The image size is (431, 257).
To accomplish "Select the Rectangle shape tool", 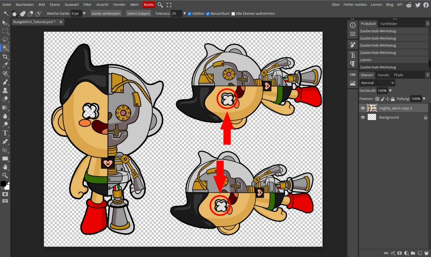I will click(5, 158).
